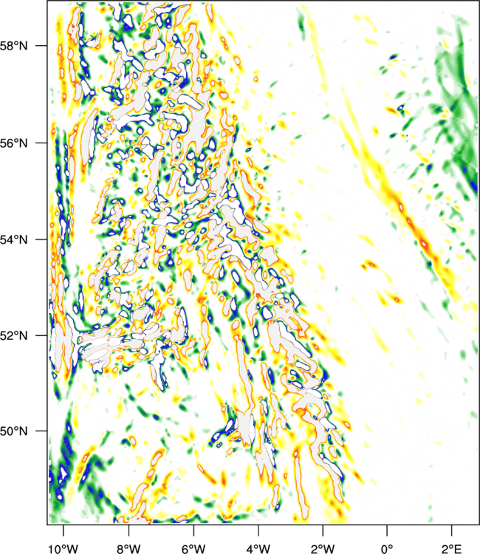Click the 58°N latitude label

tap(14, 46)
